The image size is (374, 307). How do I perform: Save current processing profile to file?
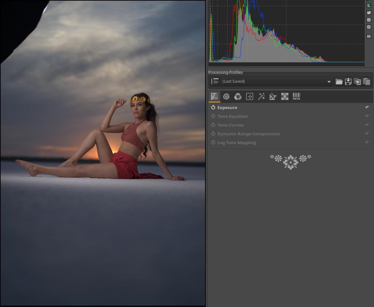pyautogui.click(x=348, y=81)
